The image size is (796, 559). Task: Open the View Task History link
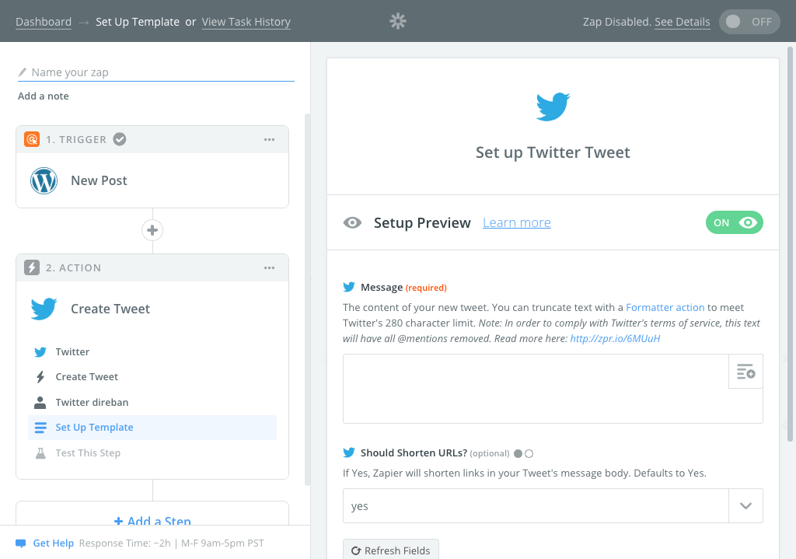(x=246, y=22)
